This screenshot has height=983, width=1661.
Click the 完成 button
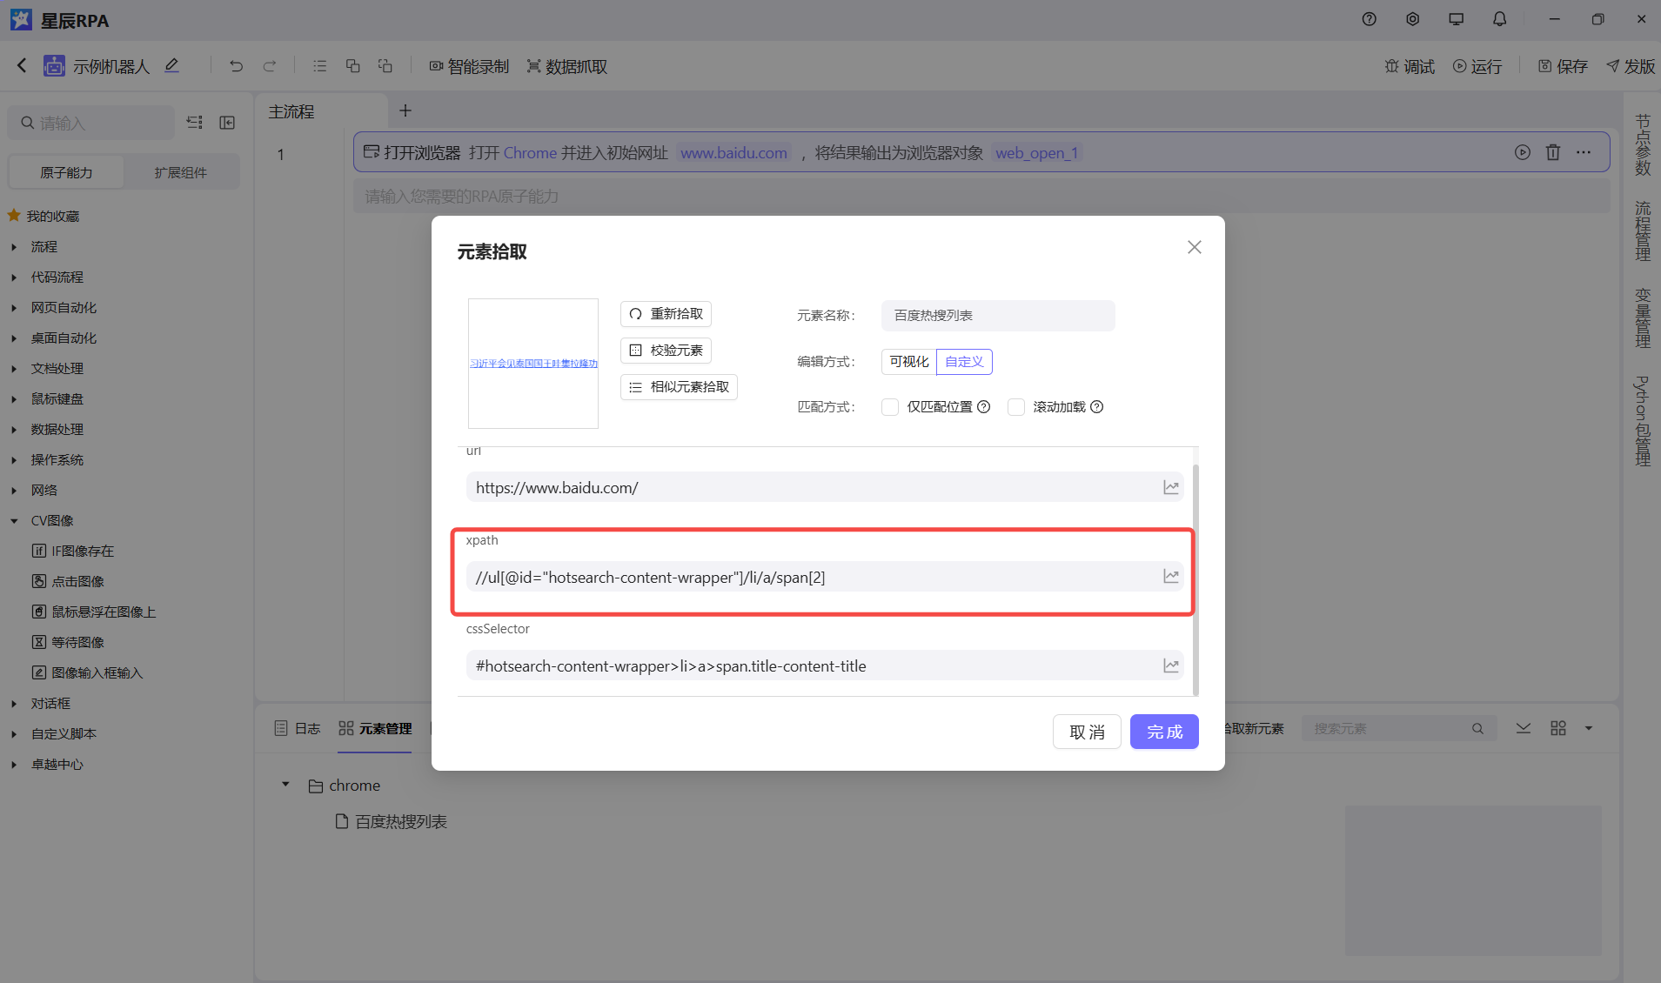pyautogui.click(x=1163, y=732)
